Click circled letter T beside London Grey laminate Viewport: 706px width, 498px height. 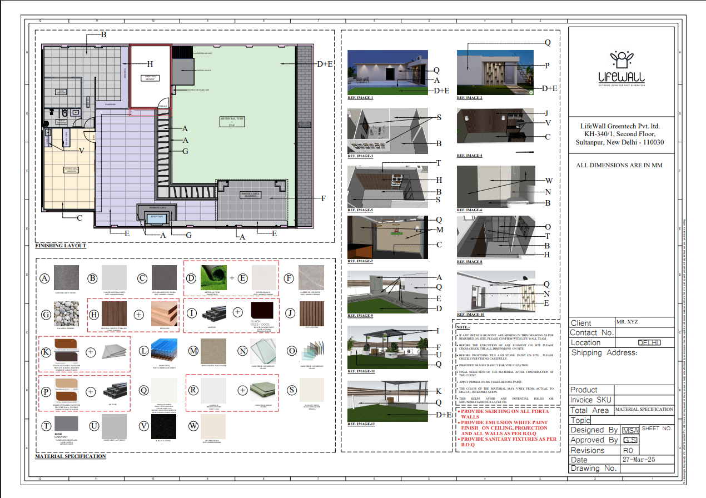46,426
